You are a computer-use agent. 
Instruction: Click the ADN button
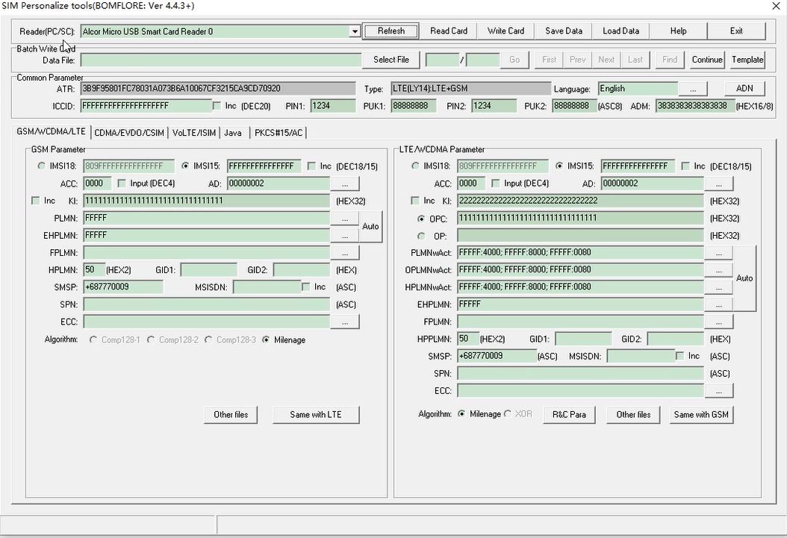click(x=744, y=89)
